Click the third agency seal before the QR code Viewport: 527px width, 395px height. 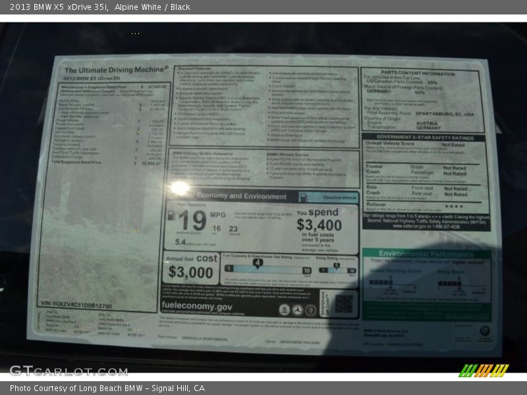(x=310, y=310)
